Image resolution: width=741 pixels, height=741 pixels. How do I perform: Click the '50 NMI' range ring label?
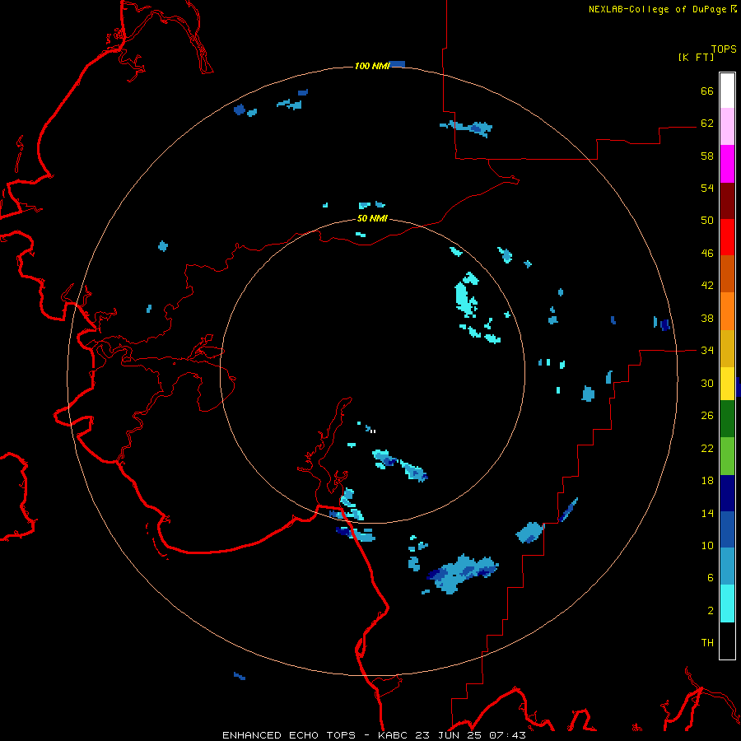click(372, 218)
